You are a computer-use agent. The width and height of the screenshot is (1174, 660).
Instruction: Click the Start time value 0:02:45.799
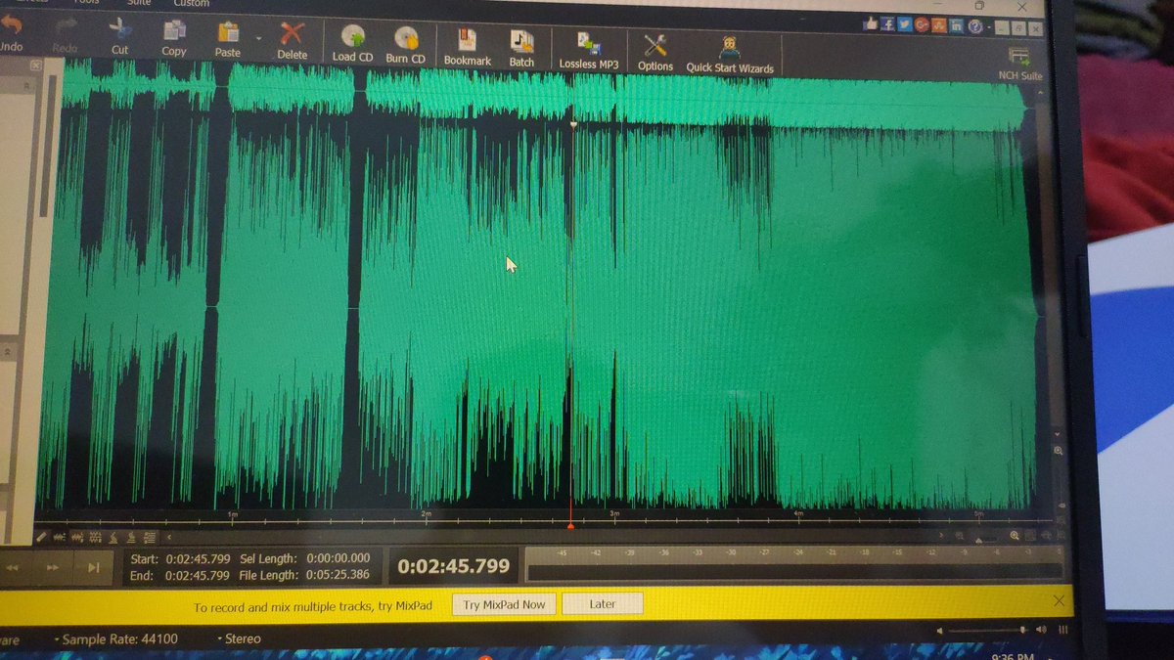[x=198, y=557]
